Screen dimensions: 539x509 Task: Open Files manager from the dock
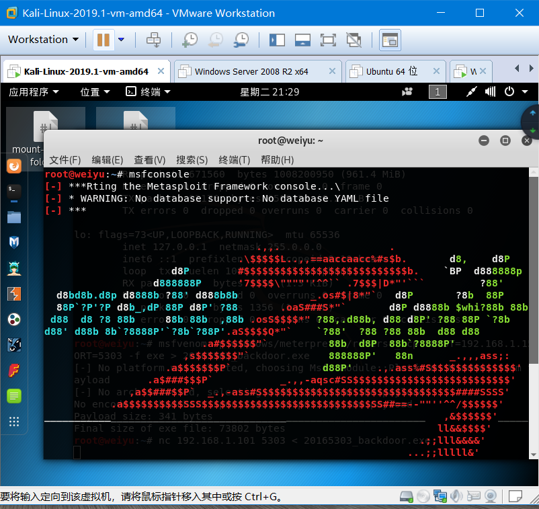(14, 217)
